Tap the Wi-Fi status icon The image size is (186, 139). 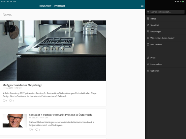[x=176, y=1]
